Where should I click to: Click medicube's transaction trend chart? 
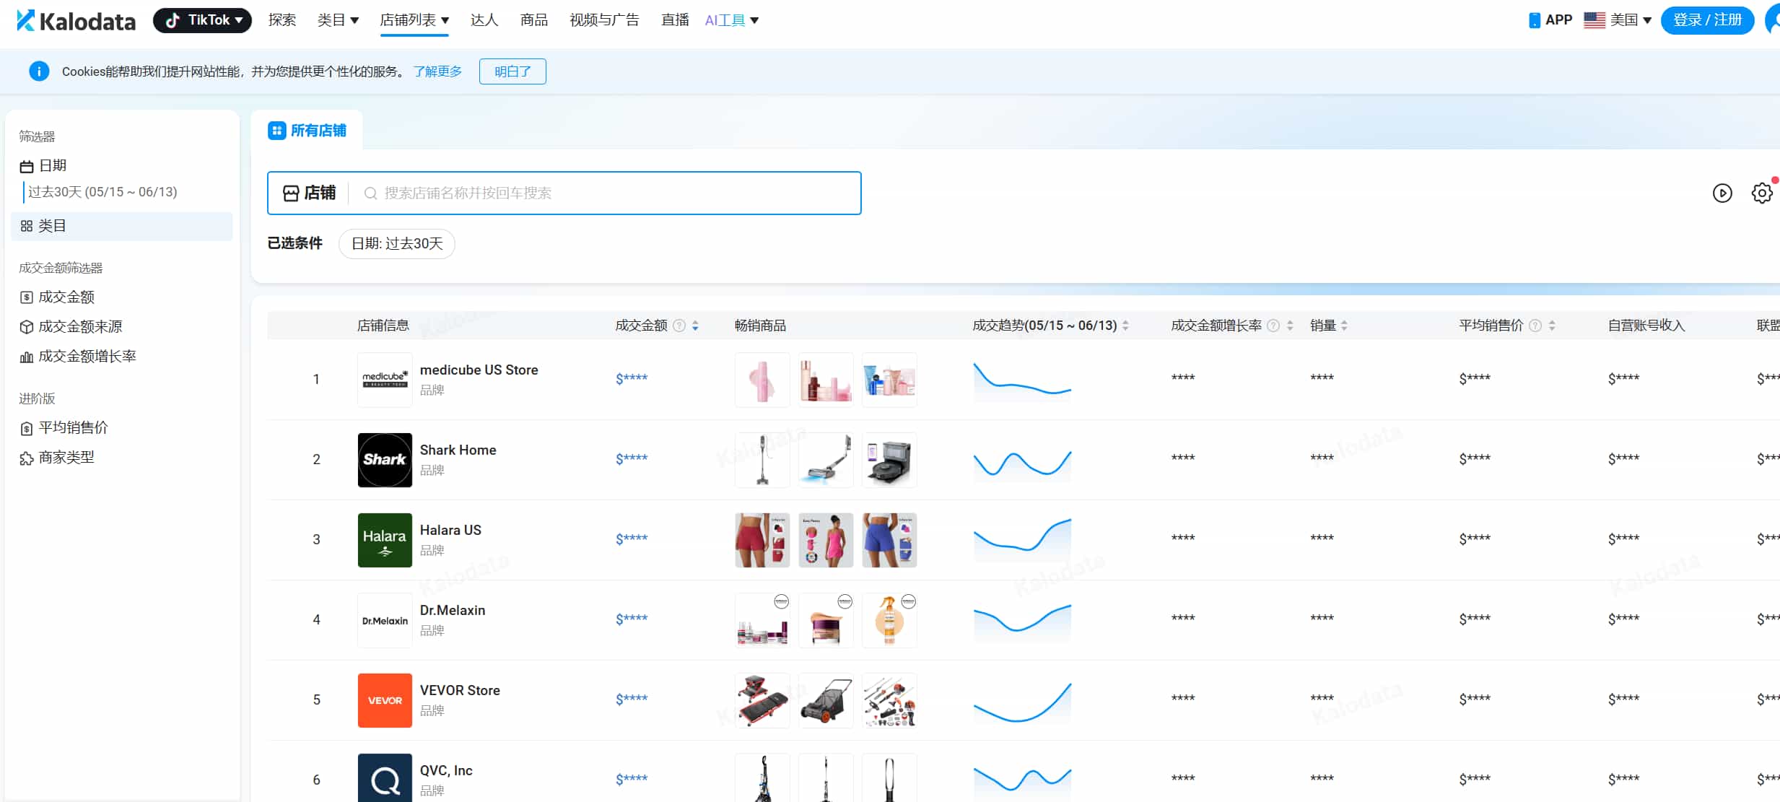click(x=1022, y=380)
